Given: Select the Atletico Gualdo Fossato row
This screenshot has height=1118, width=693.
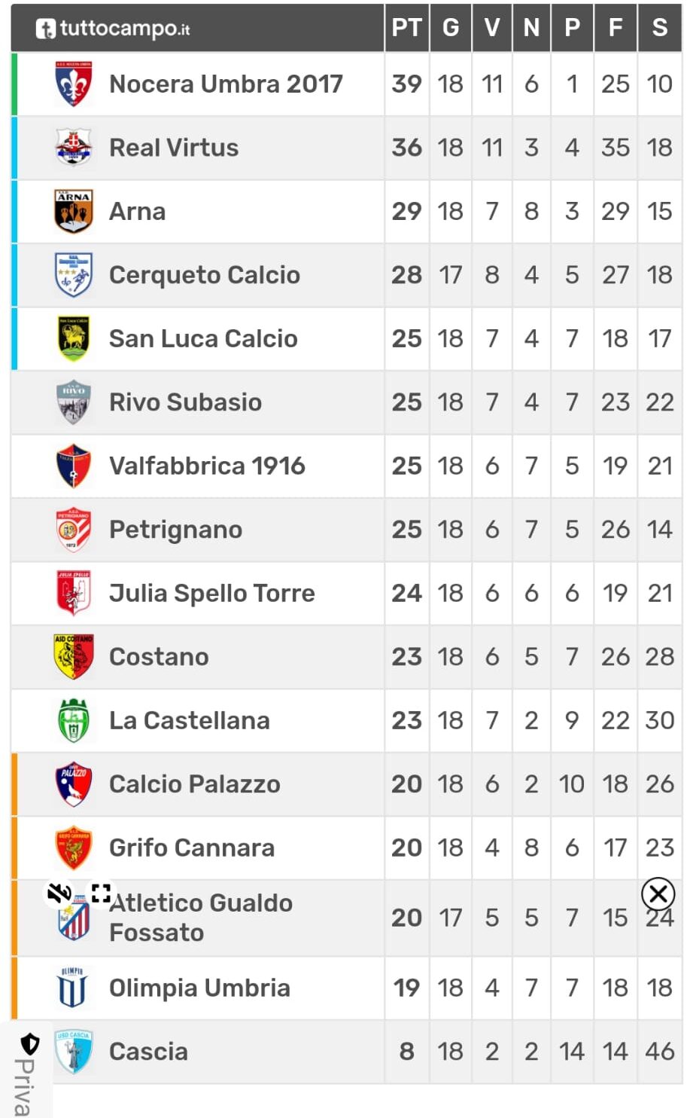Looking at the screenshot, I should click(346, 918).
